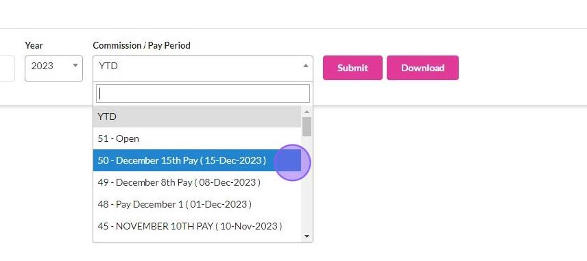The image size is (587, 261).
Task: Click the Year dropdown arrow icon
Action: point(75,66)
